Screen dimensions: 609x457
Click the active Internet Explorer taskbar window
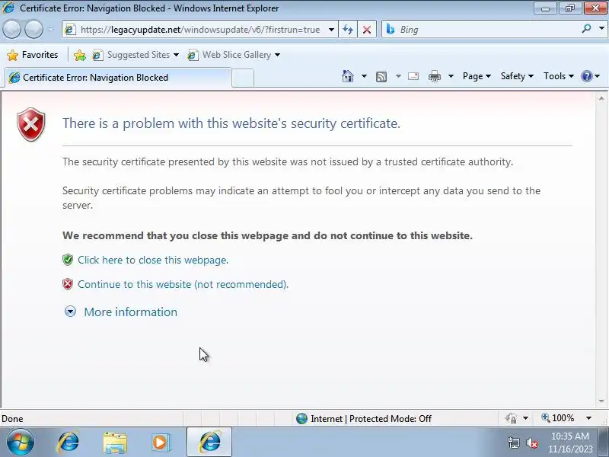209,442
